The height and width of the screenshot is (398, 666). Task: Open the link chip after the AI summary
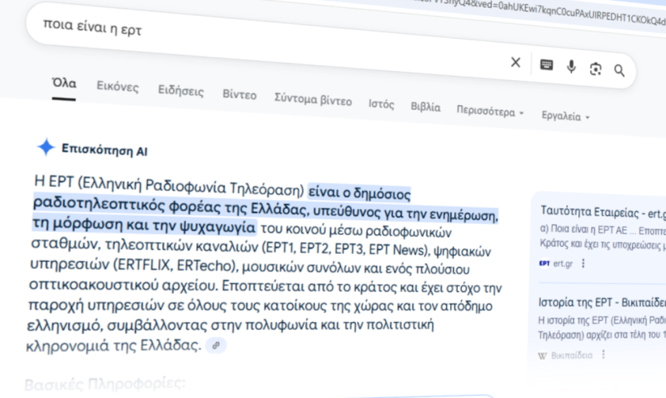(x=216, y=345)
